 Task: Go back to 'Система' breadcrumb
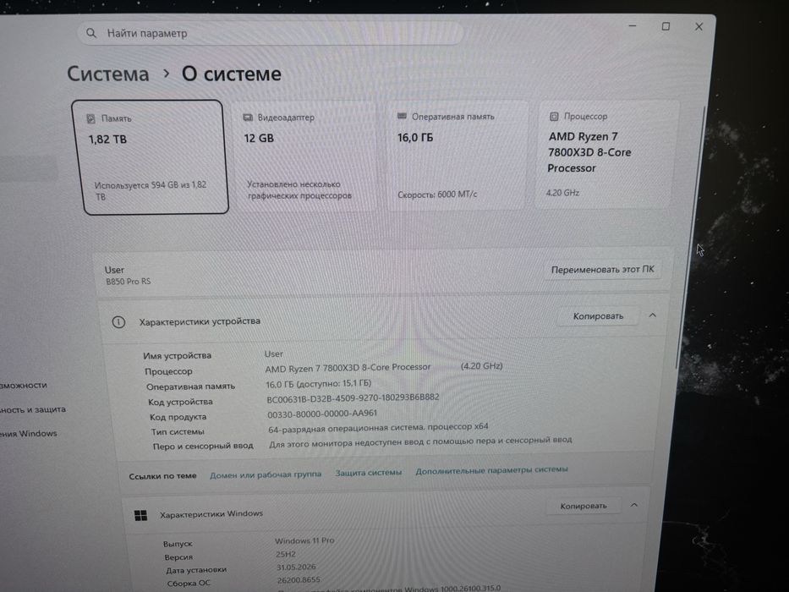(108, 74)
